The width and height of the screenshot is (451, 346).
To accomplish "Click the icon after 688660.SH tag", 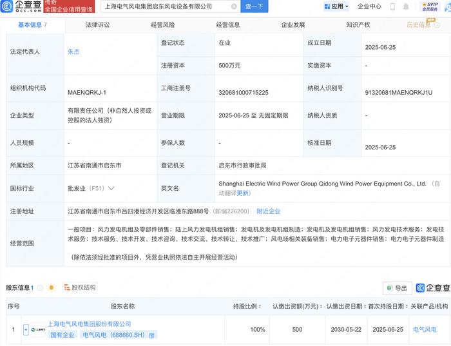I will coord(152,335).
